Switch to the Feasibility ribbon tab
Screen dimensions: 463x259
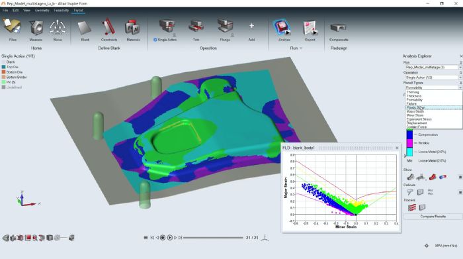[61, 11]
